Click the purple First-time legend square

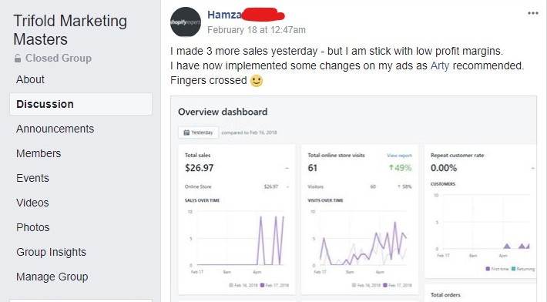pyautogui.click(x=488, y=269)
